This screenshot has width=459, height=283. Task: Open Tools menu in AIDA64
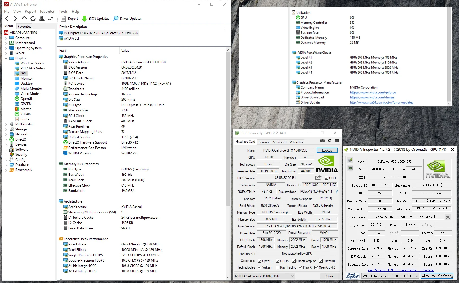point(63,12)
